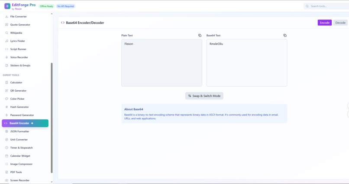Click the Base64 Text label
The image size is (349, 184).
coord(213,36)
